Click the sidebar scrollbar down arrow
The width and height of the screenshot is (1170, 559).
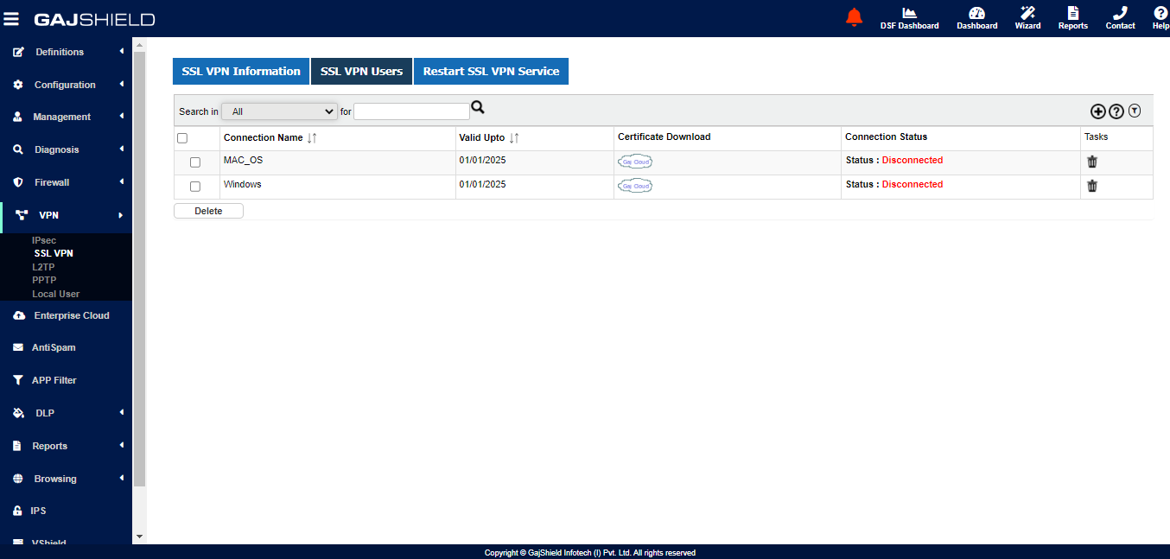coord(139,537)
